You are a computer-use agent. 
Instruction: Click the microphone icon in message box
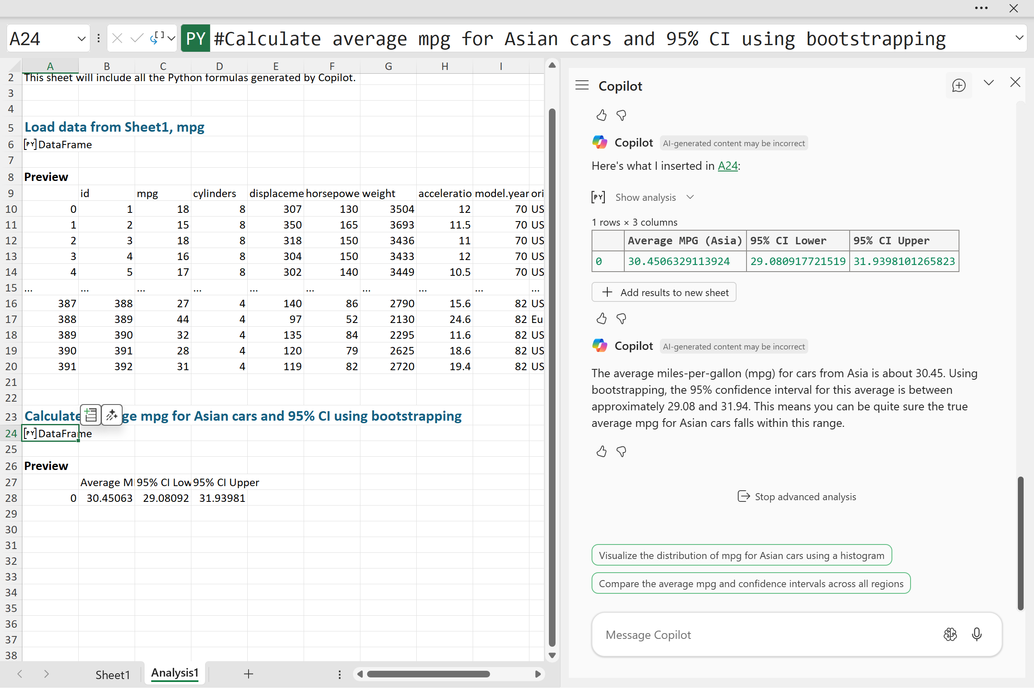[x=976, y=634]
